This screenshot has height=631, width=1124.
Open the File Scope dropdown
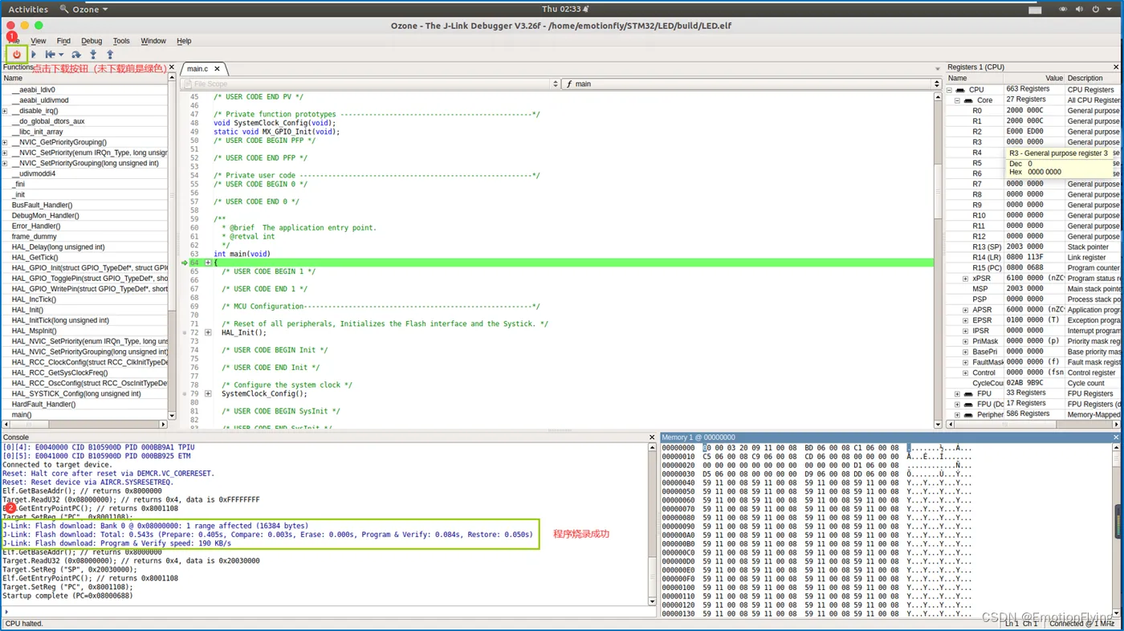click(x=369, y=83)
